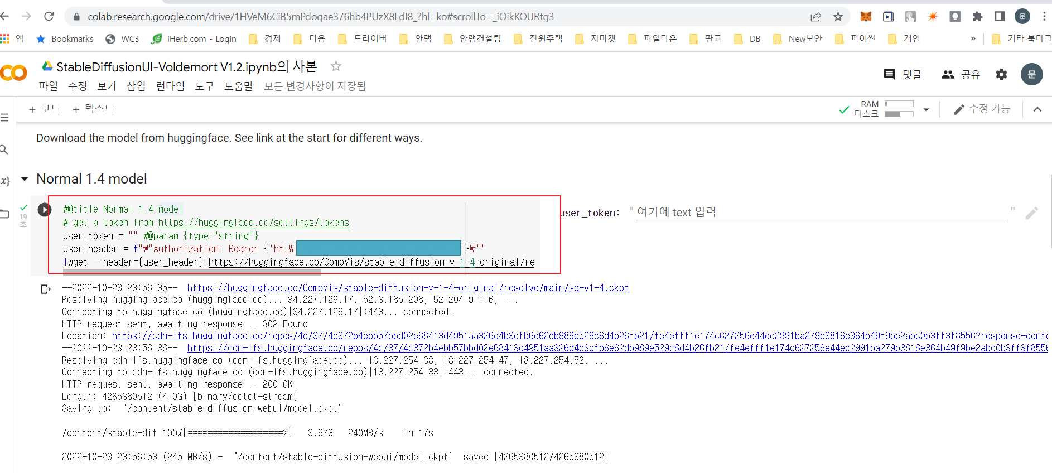Open the Chrome profile avatar
The width and height of the screenshot is (1052, 473).
(x=1022, y=16)
